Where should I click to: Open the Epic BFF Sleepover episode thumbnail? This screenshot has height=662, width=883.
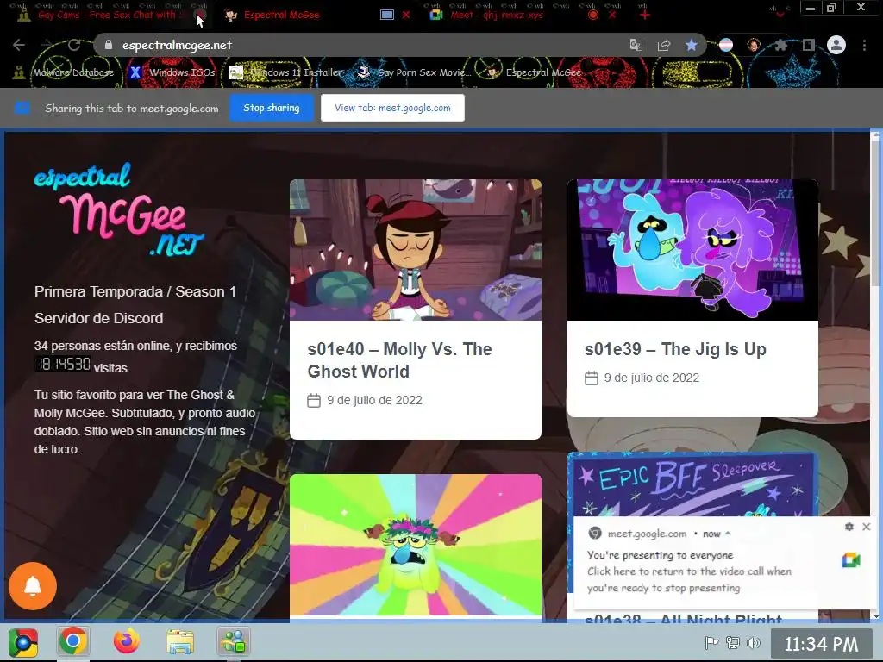(x=692, y=484)
